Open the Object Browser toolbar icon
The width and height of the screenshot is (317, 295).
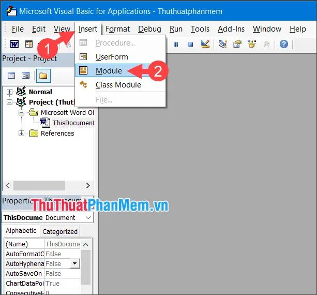pos(252,44)
